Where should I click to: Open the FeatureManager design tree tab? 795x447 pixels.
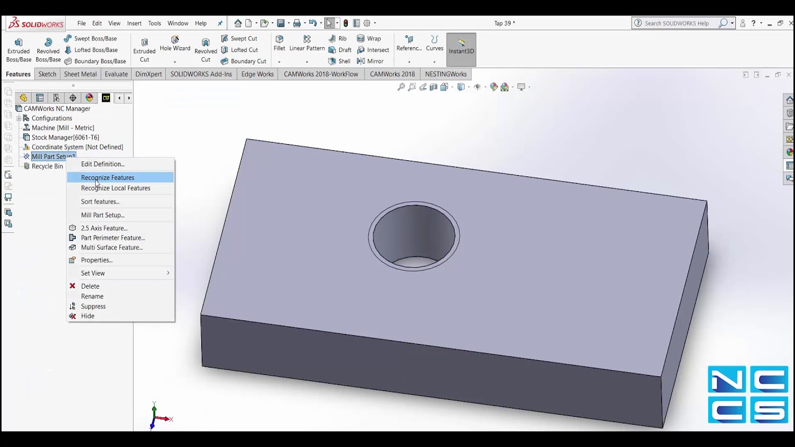(23, 98)
